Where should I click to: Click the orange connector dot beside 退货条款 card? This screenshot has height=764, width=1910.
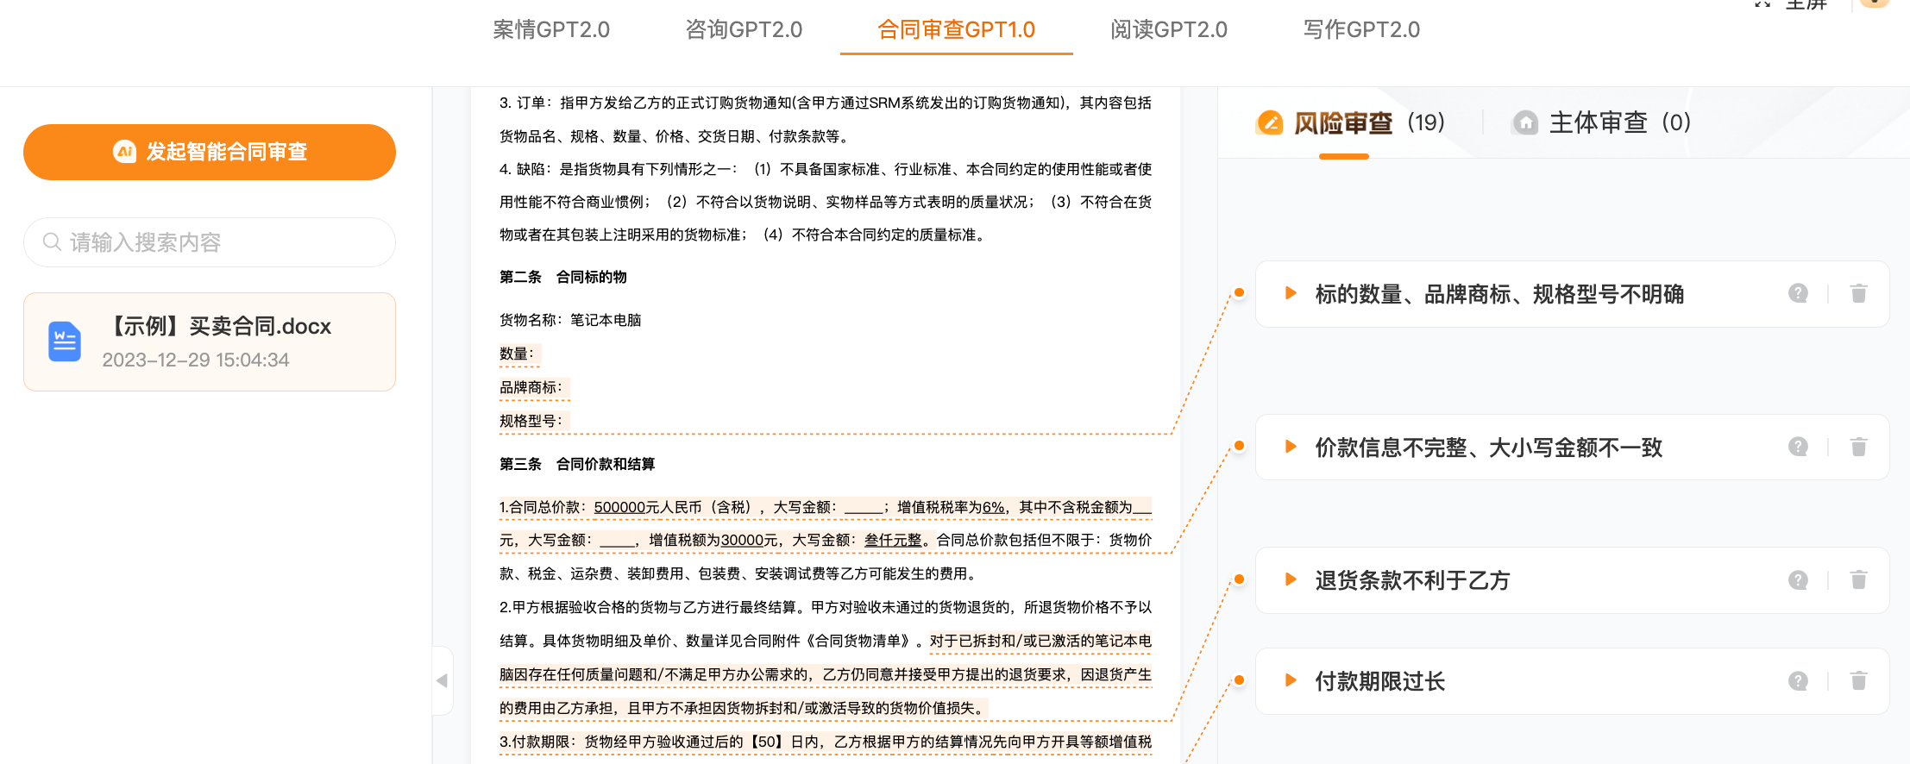click(1239, 579)
